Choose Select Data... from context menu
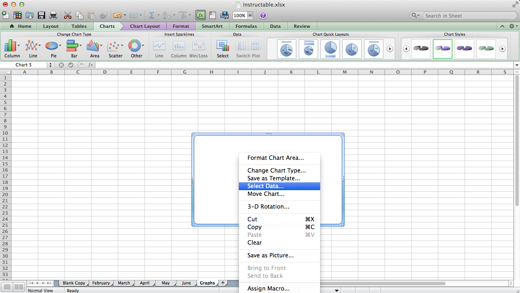Image resolution: width=520 pixels, height=293 pixels. tap(279, 186)
